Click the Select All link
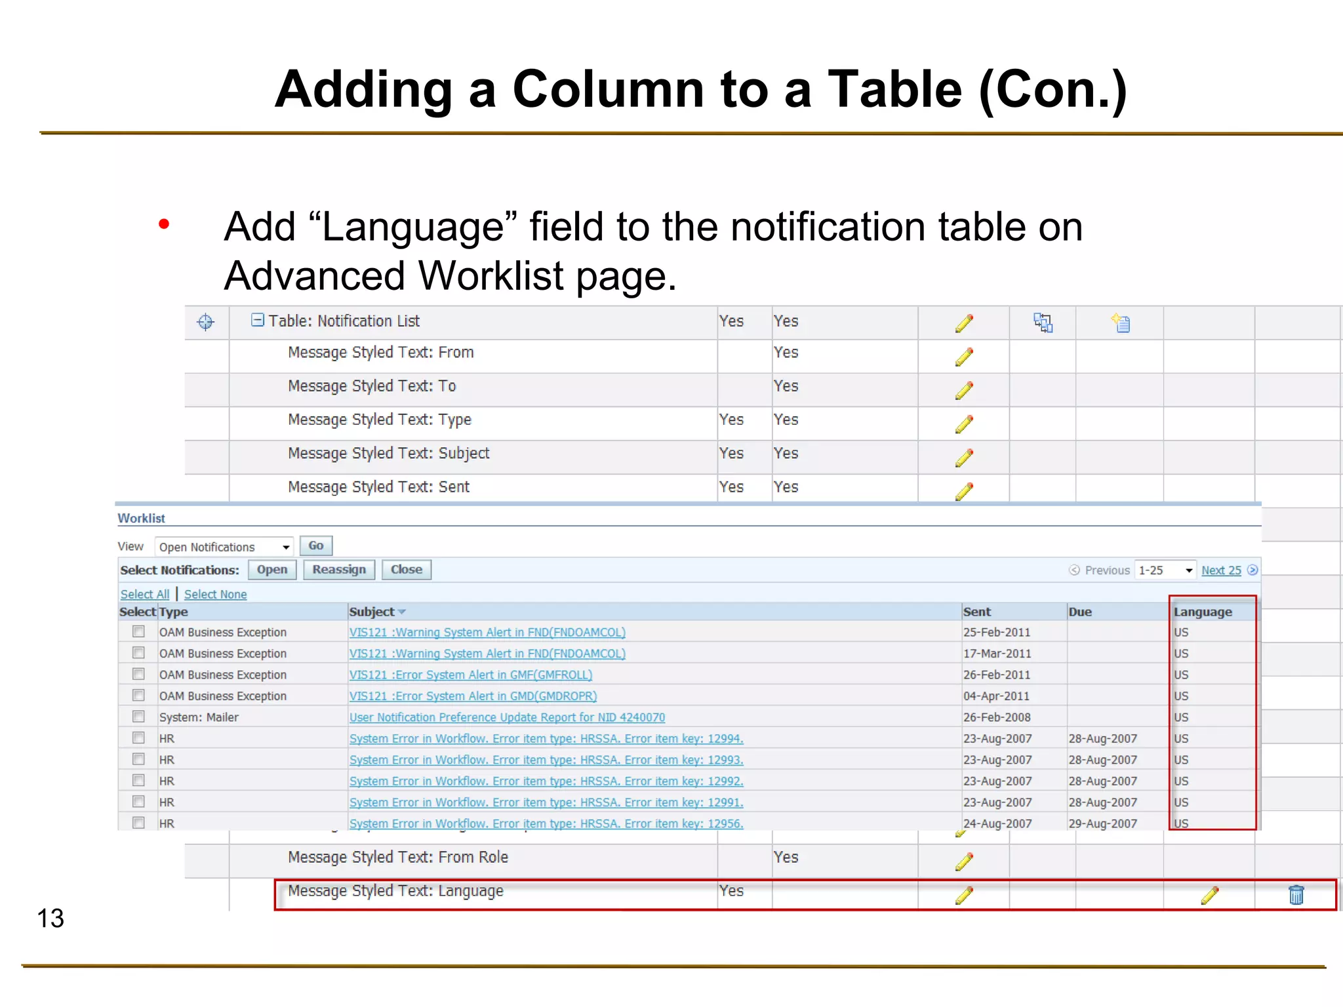The width and height of the screenshot is (1343, 1007). click(x=145, y=594)
